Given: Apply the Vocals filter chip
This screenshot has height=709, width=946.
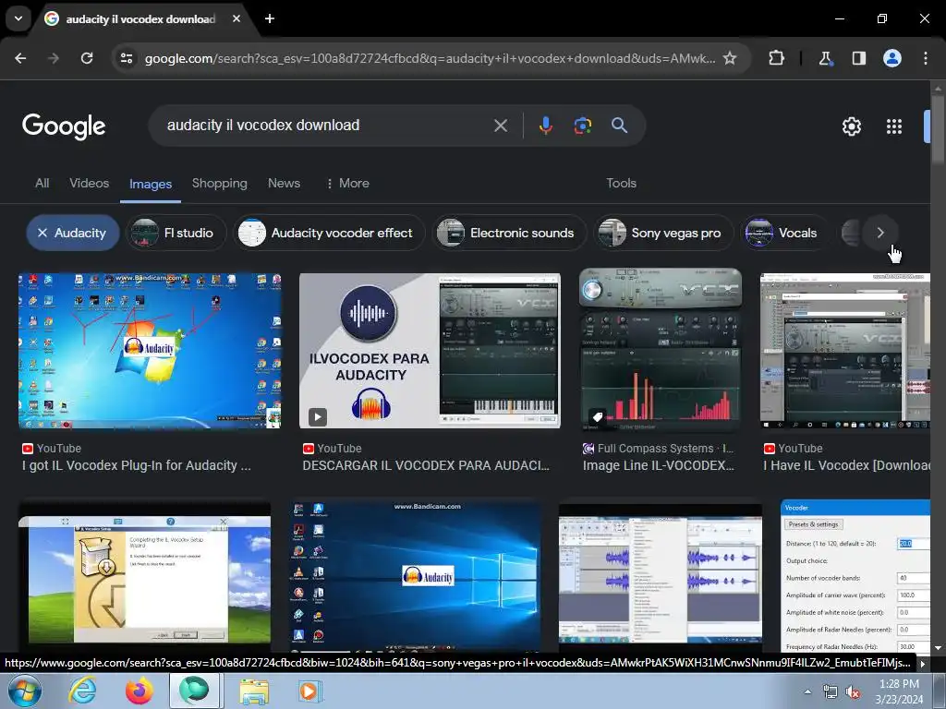Looking at the screenshot, I should [785, 233].
